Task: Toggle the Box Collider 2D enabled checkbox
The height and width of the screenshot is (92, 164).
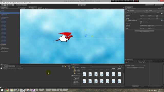Action: pos(128,20)
